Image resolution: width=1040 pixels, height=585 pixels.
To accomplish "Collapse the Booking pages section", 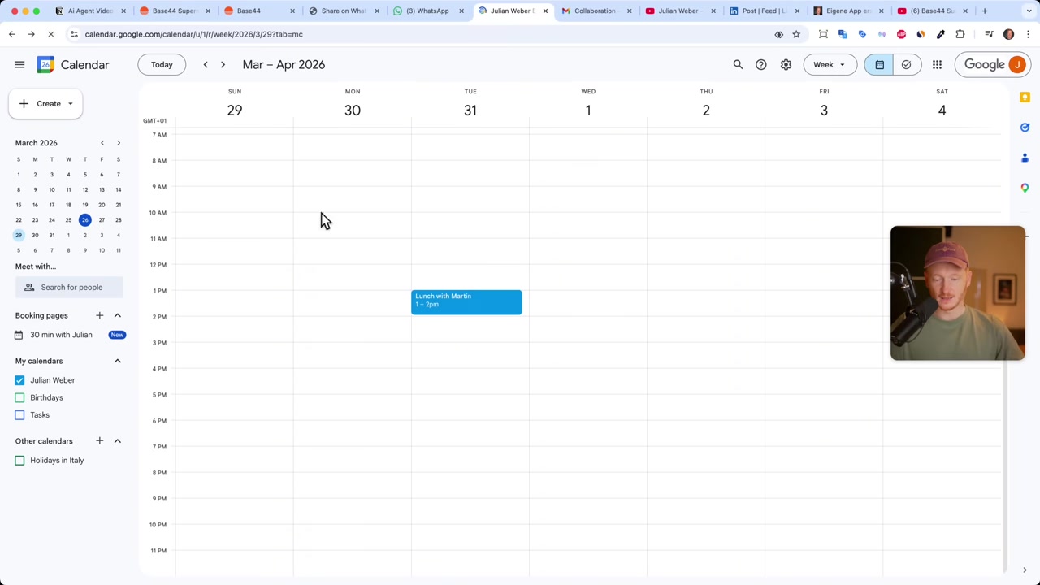I will (117, 315).
